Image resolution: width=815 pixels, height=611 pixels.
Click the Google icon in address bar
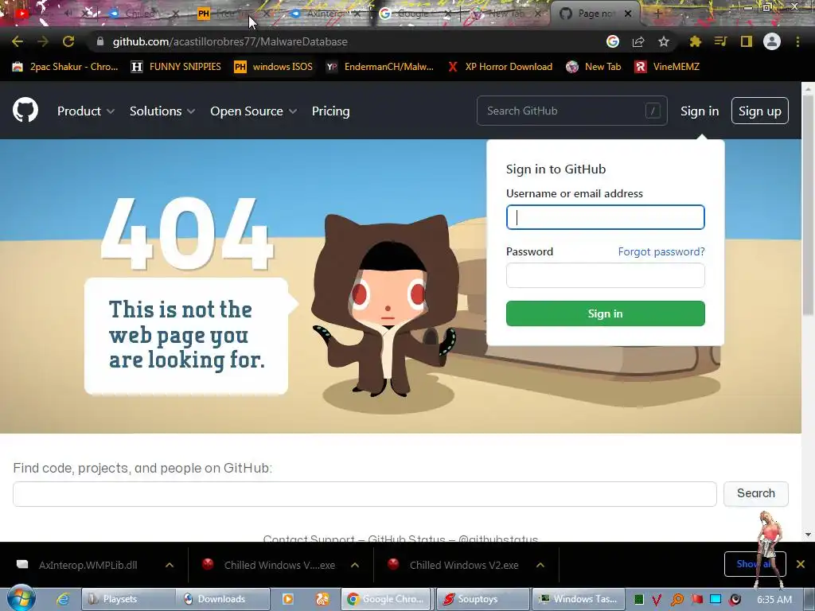[613, 41]
